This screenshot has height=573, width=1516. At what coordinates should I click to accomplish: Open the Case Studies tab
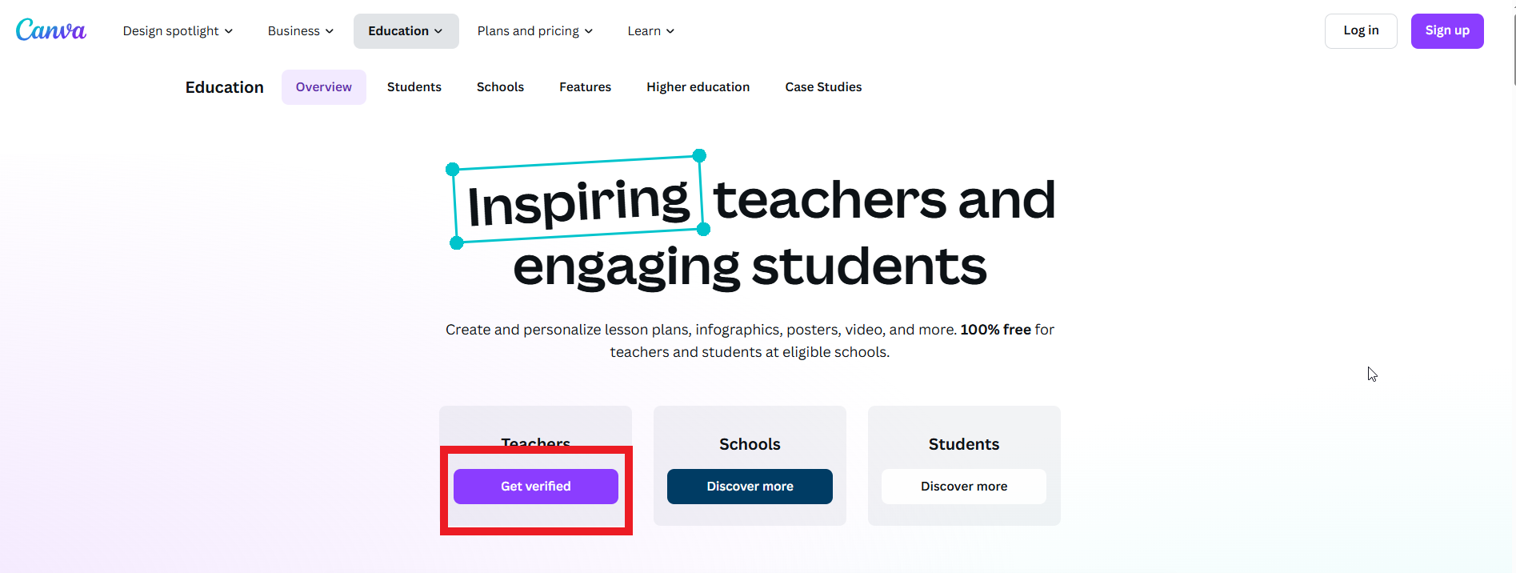pyautogui.click(x=823, y=87)
